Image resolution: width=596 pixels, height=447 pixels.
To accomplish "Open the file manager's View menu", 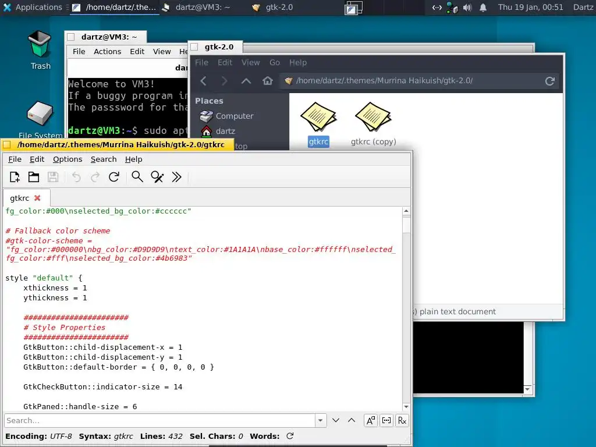I will (250, 62).
